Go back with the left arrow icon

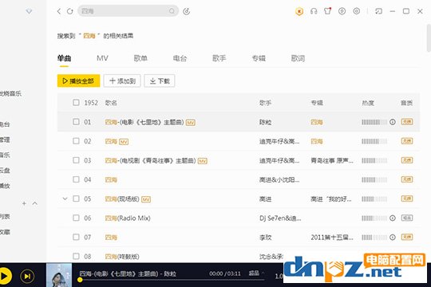(x=59, y=11)
